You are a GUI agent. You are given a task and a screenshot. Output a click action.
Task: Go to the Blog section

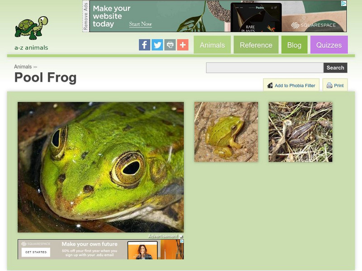(295, 45)
